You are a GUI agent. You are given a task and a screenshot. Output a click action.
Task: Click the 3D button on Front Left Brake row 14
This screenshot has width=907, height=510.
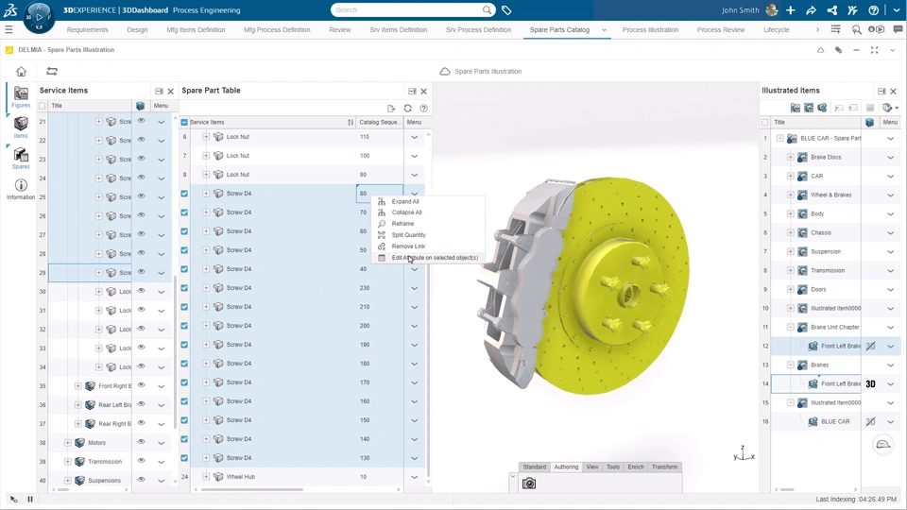(870, 384)
